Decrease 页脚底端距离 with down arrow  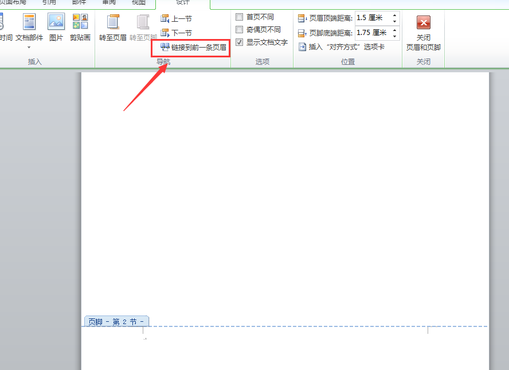tap(395, 36)
